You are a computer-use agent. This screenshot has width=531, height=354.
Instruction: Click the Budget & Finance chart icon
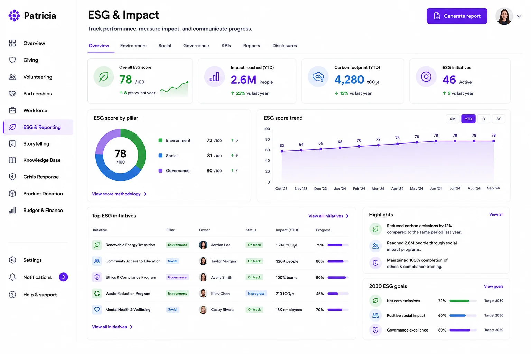pos(12,210)
